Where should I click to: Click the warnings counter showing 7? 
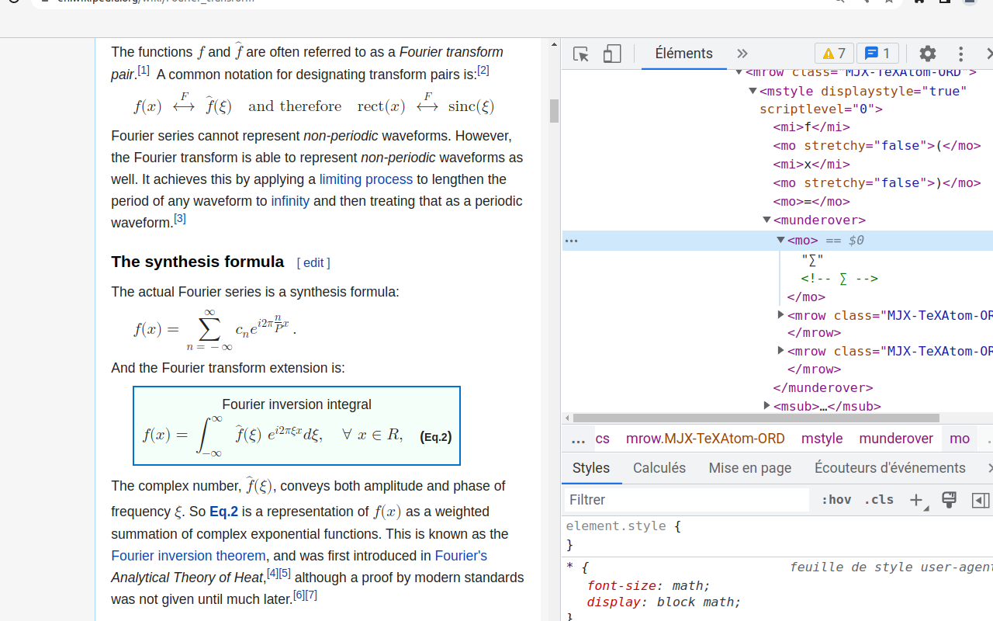[x=834, y=54]
